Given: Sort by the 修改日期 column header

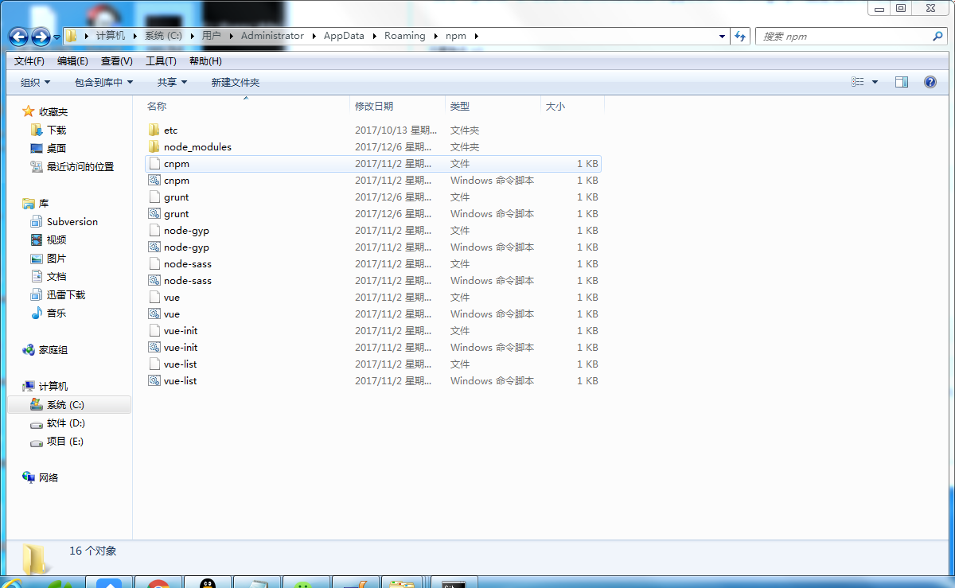Looking at the screenshot, I should tap(374, 106).
